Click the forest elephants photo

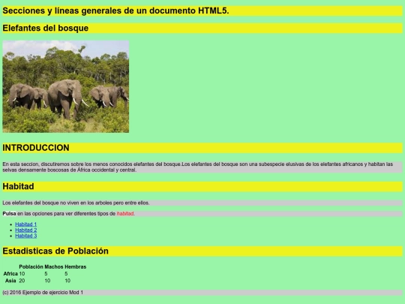click(x=65, y=86)
